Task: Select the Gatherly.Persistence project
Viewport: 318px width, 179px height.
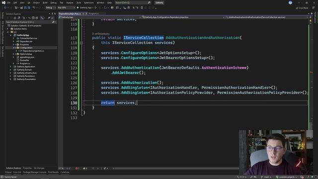Action: pos(25,76)
